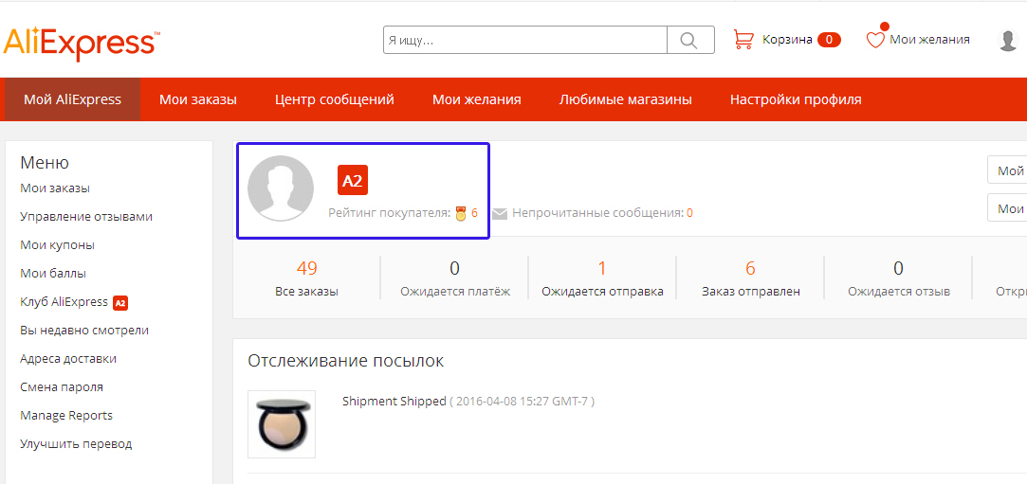Click Мои заказы in the side menu
The width and height of the screenshot is (1027, 484).
[x=55, y=188]
